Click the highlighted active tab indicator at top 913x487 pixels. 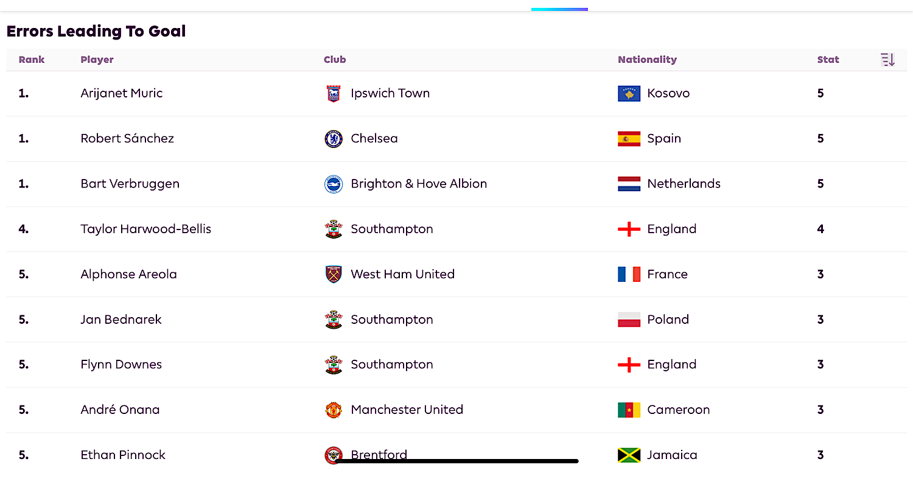559,9
